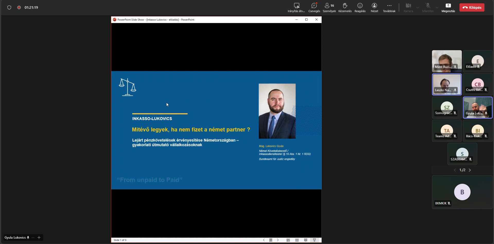
Task: Show the Személyek participants list
Action: [x=329, y=7]
